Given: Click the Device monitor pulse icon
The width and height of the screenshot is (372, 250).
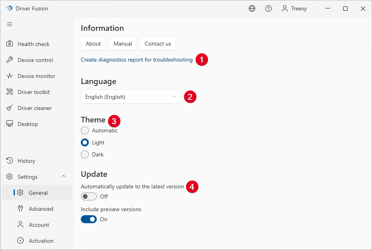Looking at the screenshot, I should tap(10, 76).
